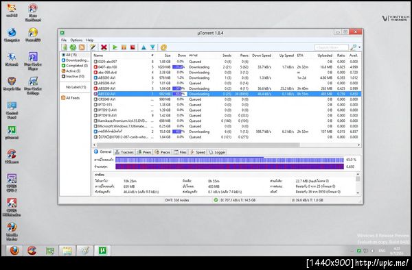Click the green network status icon in status bar
412x270 pixels.
click(216, 200)
